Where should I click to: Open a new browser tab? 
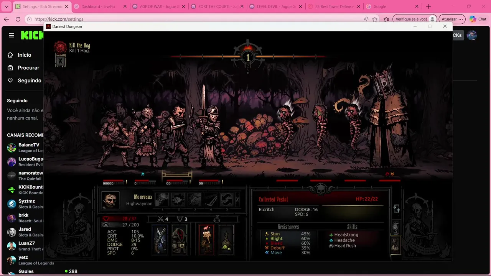[x=428, y=7]
